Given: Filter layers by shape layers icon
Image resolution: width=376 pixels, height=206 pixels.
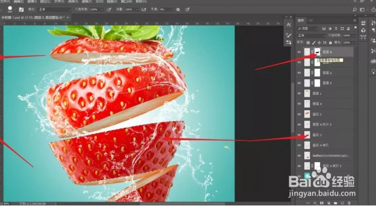Looking at the screenshot, I should tap(342, 29).
